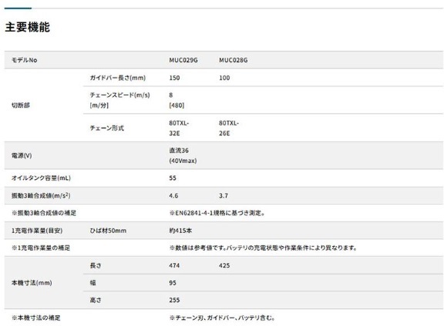Viewport: 444px width, 326px height.
Task: Click the 数値は参考値です battery note
Action: 263,248
